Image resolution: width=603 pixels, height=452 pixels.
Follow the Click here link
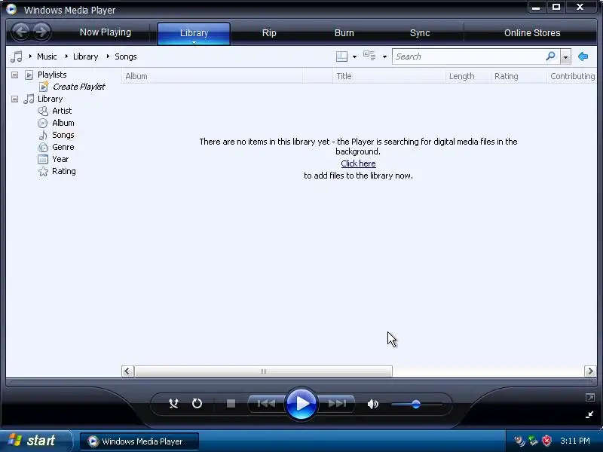tap(359, 163)
